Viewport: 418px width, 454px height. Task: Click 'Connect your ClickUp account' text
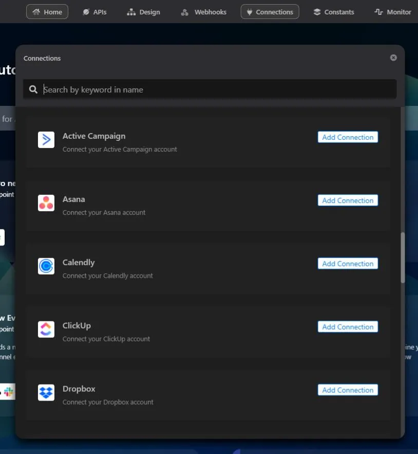tap(106, 339)
